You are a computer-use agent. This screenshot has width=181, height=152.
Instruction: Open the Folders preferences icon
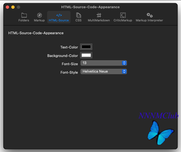pyautogui.click(x=24, y=15)
